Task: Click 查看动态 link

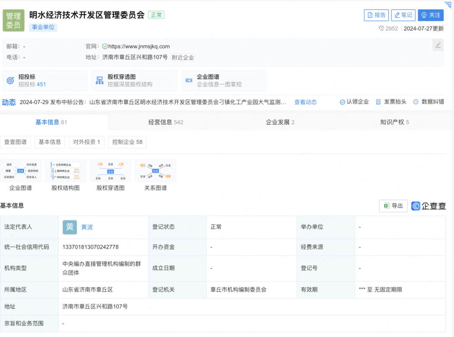Action: (x=305, y=102)
